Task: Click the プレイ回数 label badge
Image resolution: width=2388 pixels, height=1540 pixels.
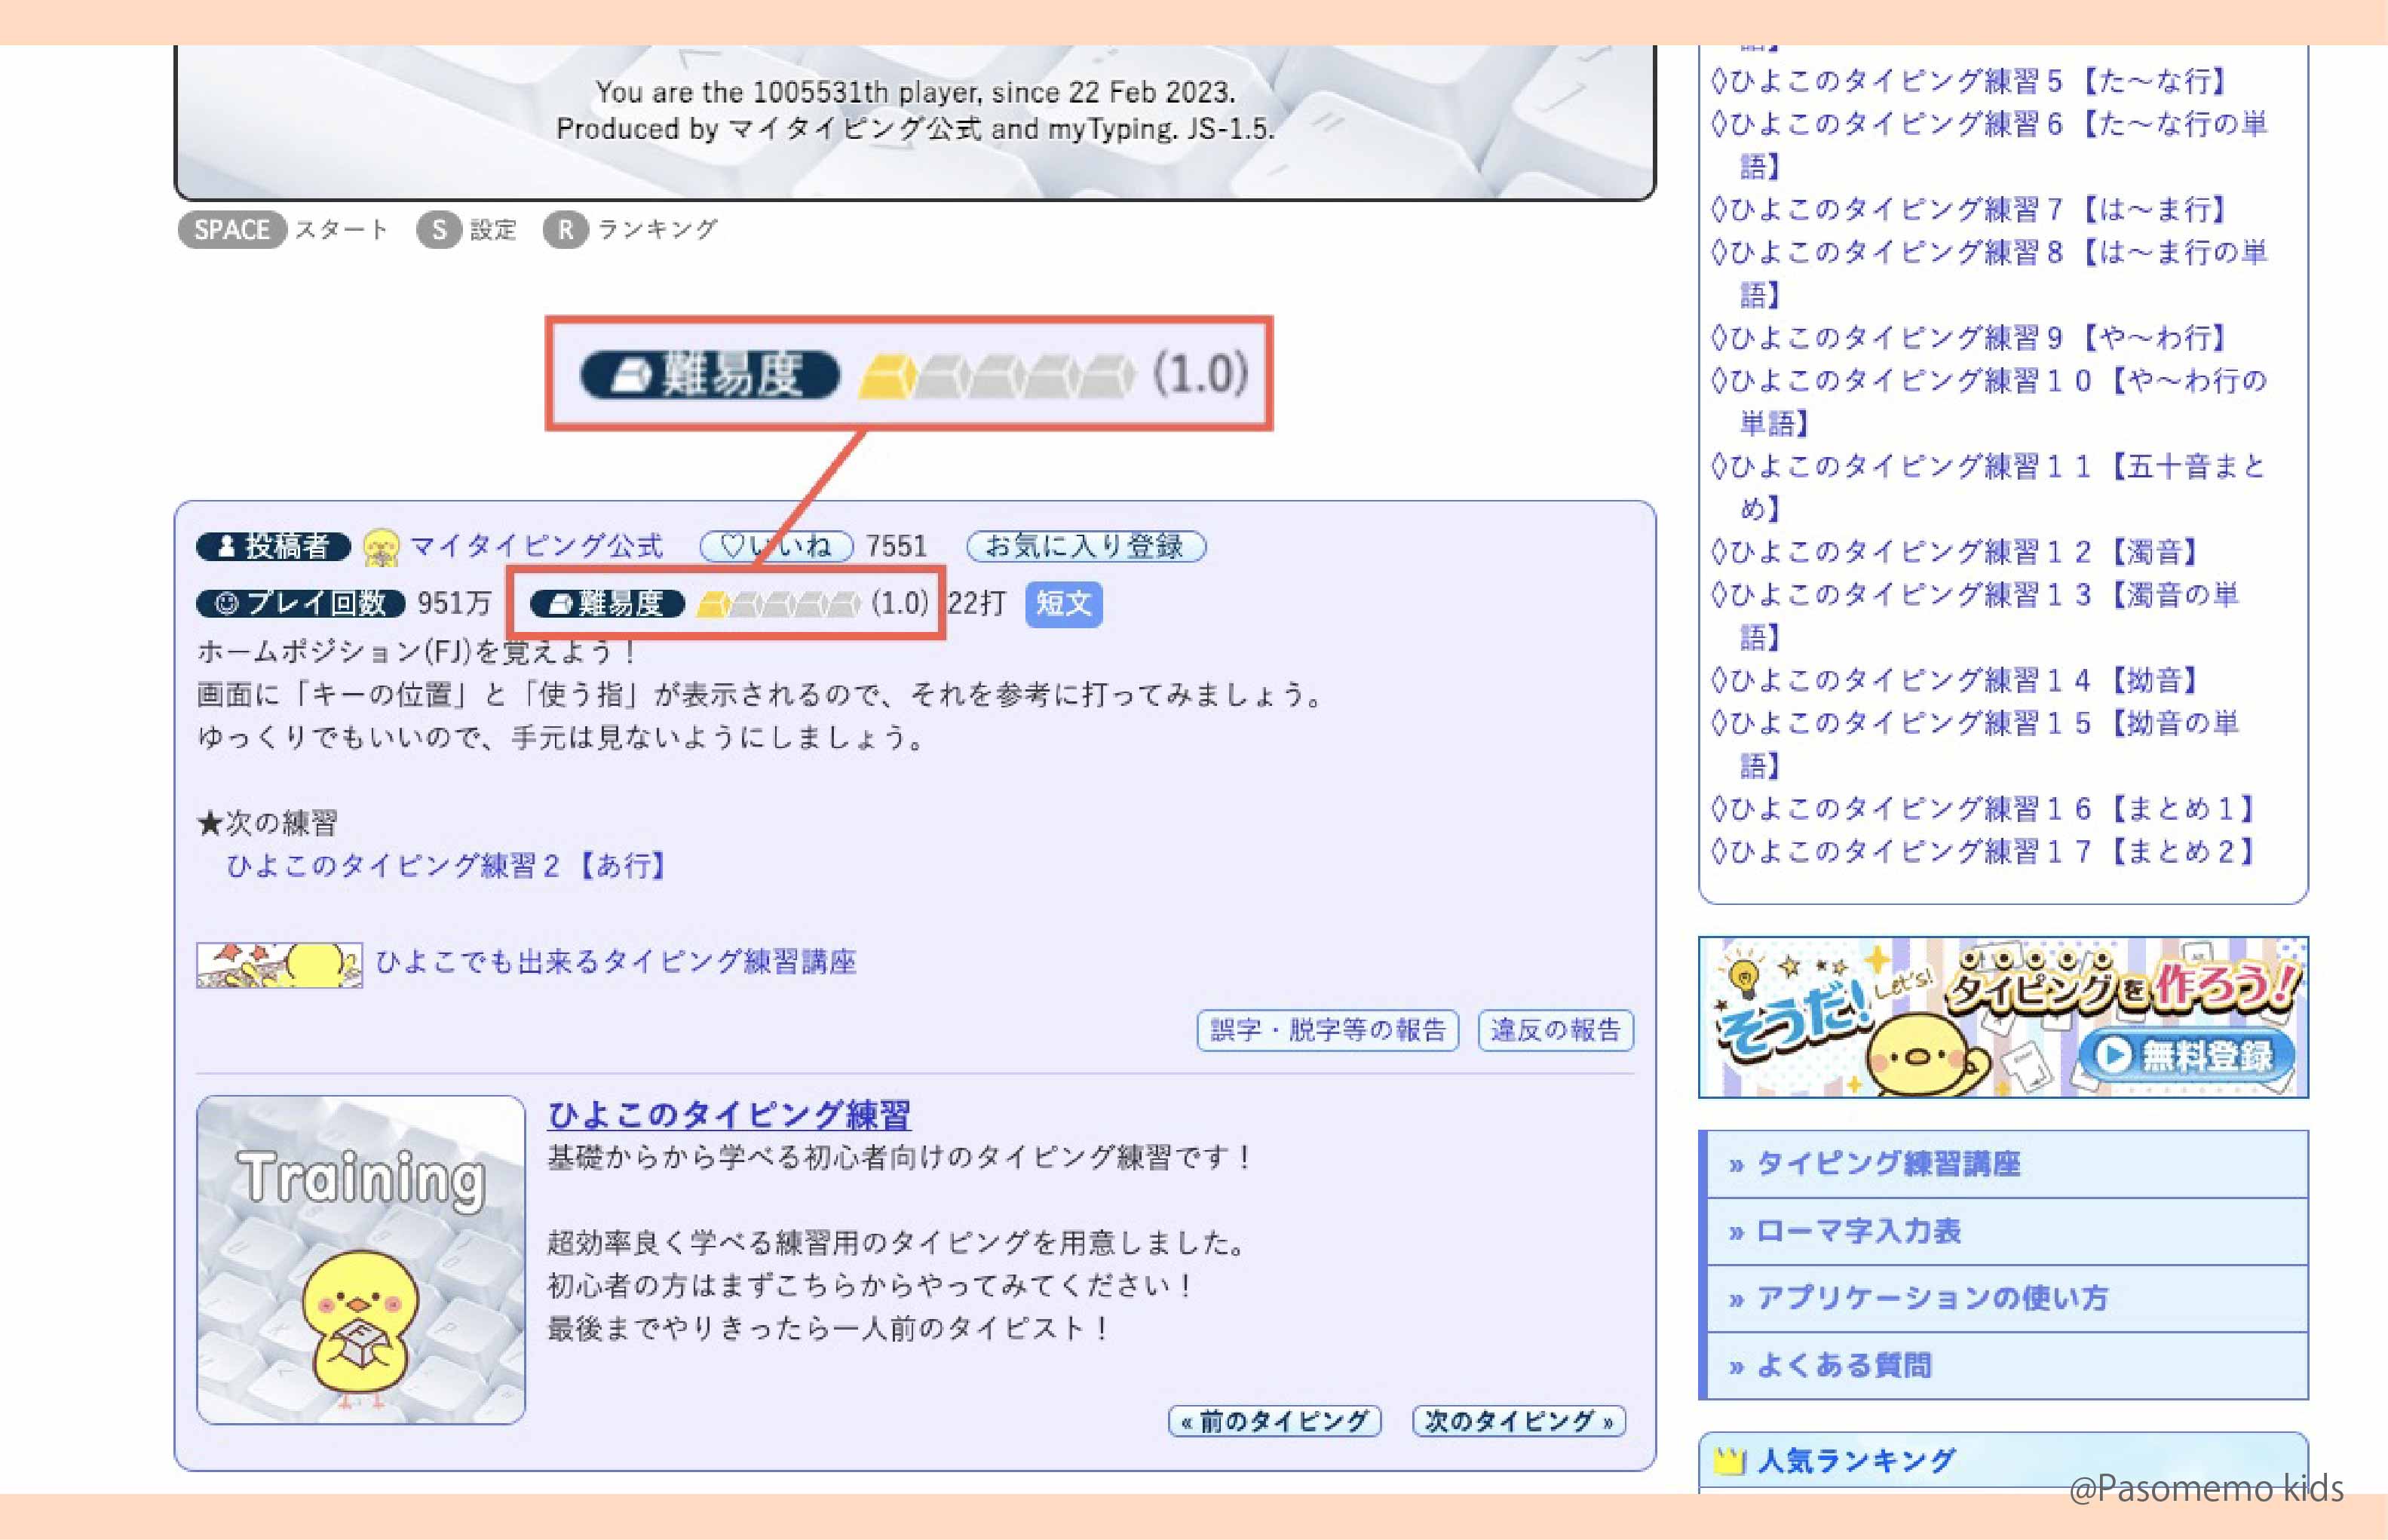Action: (300, 604)
